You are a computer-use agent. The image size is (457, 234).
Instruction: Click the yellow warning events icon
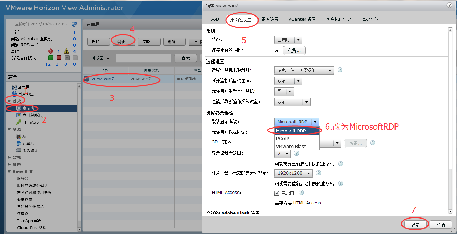pos(66,51)
